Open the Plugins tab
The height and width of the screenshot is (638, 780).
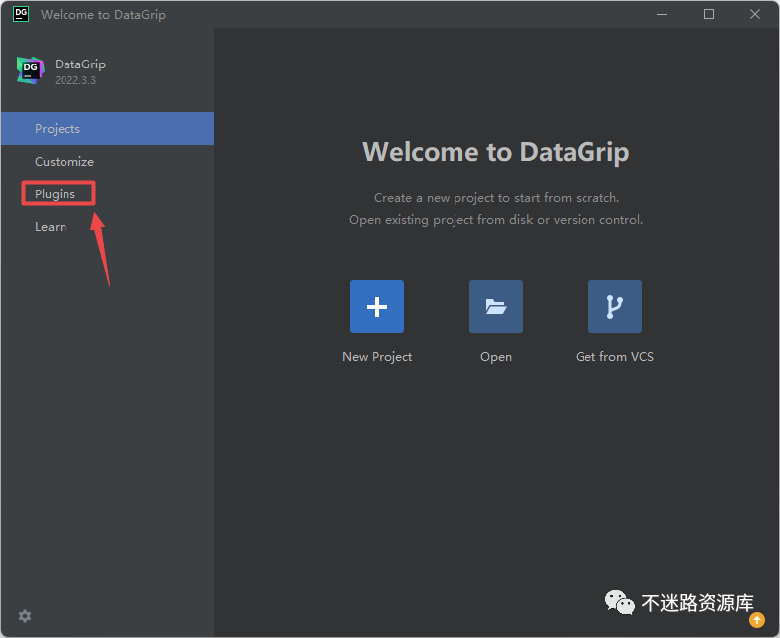click(x=107, y=193)
